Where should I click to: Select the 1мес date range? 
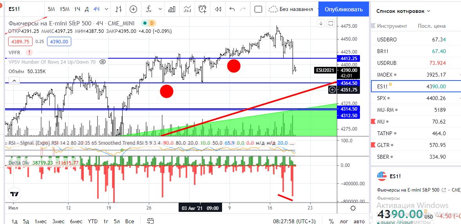tap(41, 221)
